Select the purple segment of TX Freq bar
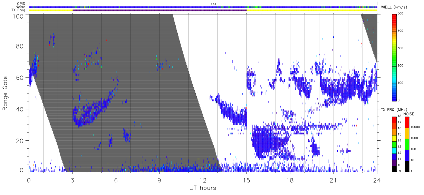424x195 pixels. [160, 10]
